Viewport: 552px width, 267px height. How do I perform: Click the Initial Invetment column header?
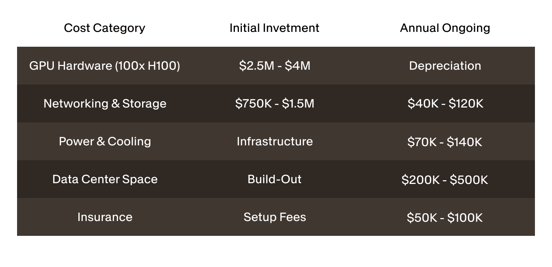pyautogui.click(x=274, y=28)
